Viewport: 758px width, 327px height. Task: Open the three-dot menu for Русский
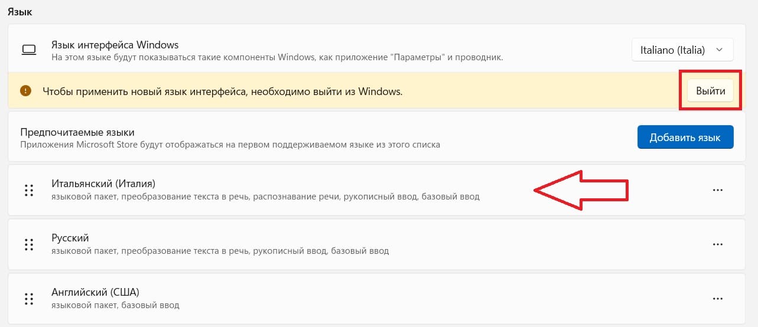pos(718,244)
